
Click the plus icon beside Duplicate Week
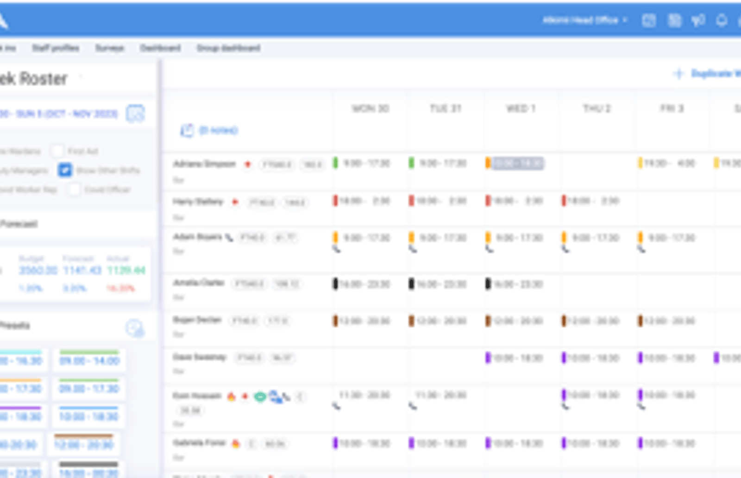pyautogui.click(x=679, y=74)
